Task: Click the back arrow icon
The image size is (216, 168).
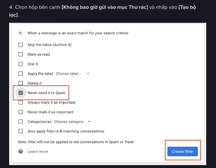Action: 21,33
